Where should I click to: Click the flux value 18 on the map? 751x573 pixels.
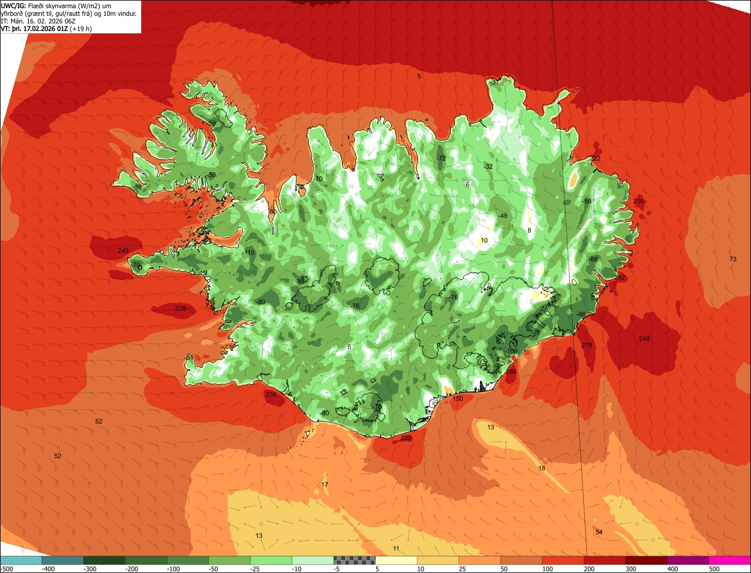[542, 468]
